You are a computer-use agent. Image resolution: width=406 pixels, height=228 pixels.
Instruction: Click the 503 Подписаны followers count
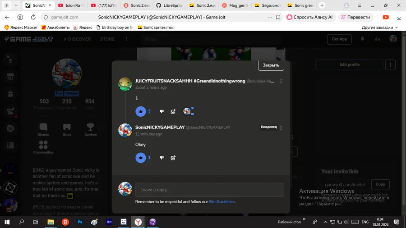(44, 104)
